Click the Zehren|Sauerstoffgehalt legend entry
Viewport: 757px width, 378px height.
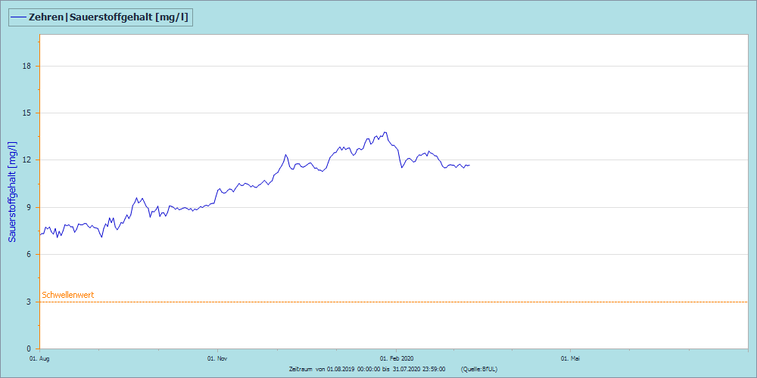(101, 17)
